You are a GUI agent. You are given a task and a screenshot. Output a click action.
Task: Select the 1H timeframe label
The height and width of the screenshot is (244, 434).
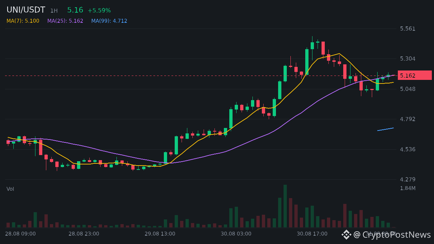[54, 11]
